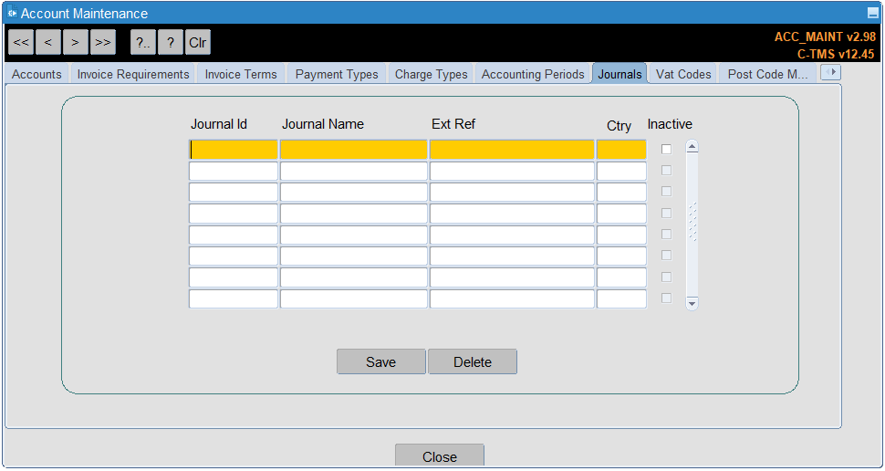Switch to Accounting Periods tab
The width and height of the screenshot is (885, 471).
tap(533, 74)
